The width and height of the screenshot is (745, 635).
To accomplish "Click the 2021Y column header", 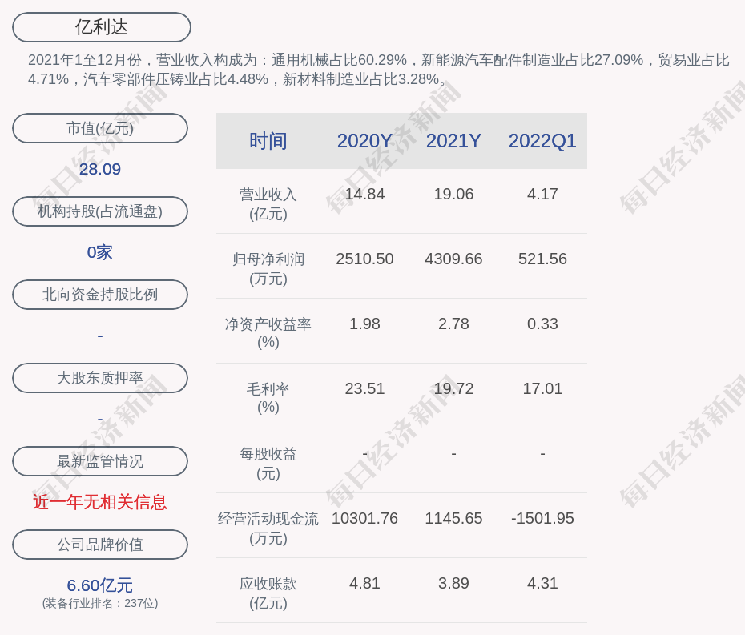I will click(x=453, y=141).
